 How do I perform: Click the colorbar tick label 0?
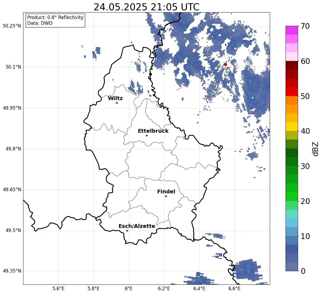[303, 271]
